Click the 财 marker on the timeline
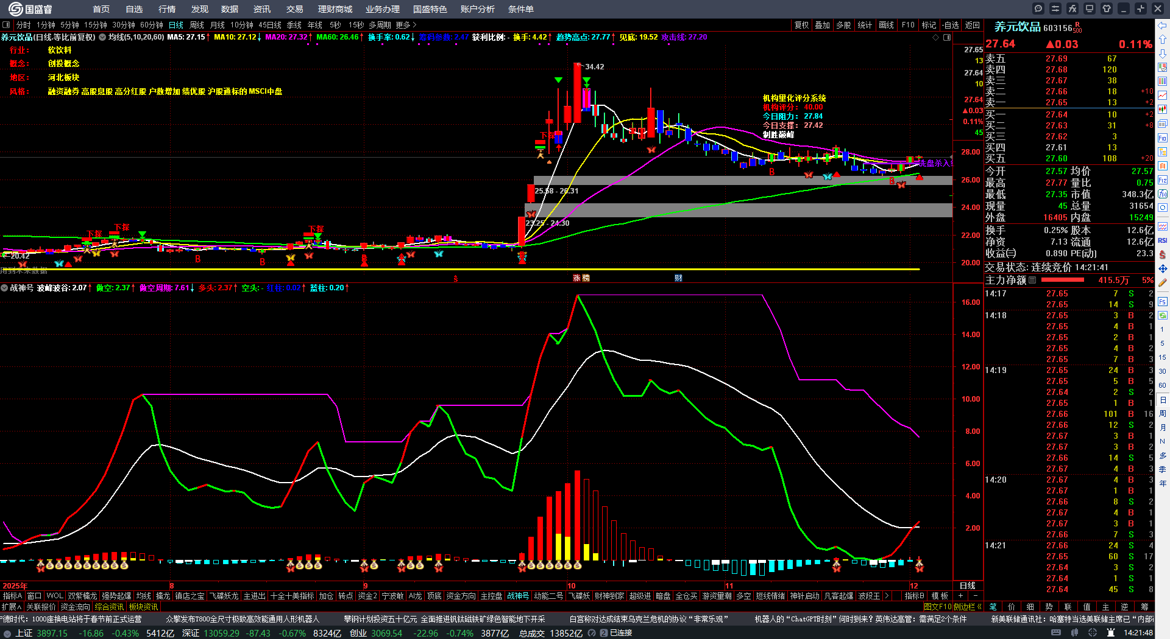The image size is (1170, 639). [678, 278]
